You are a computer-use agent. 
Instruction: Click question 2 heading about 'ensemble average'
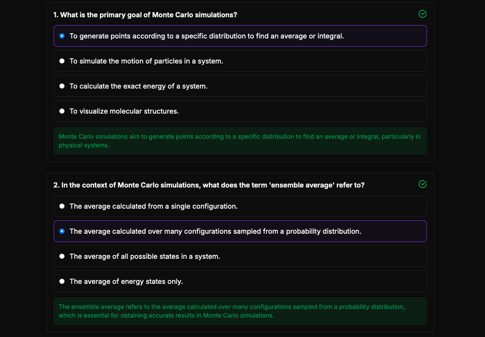209,185
